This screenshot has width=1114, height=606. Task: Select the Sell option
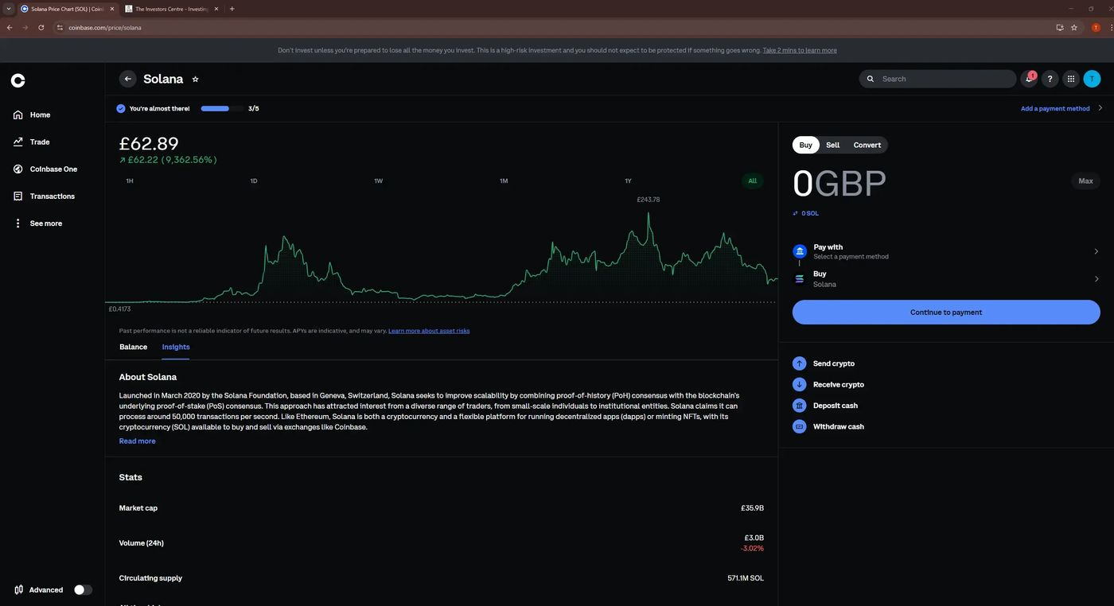click(832, 145)
